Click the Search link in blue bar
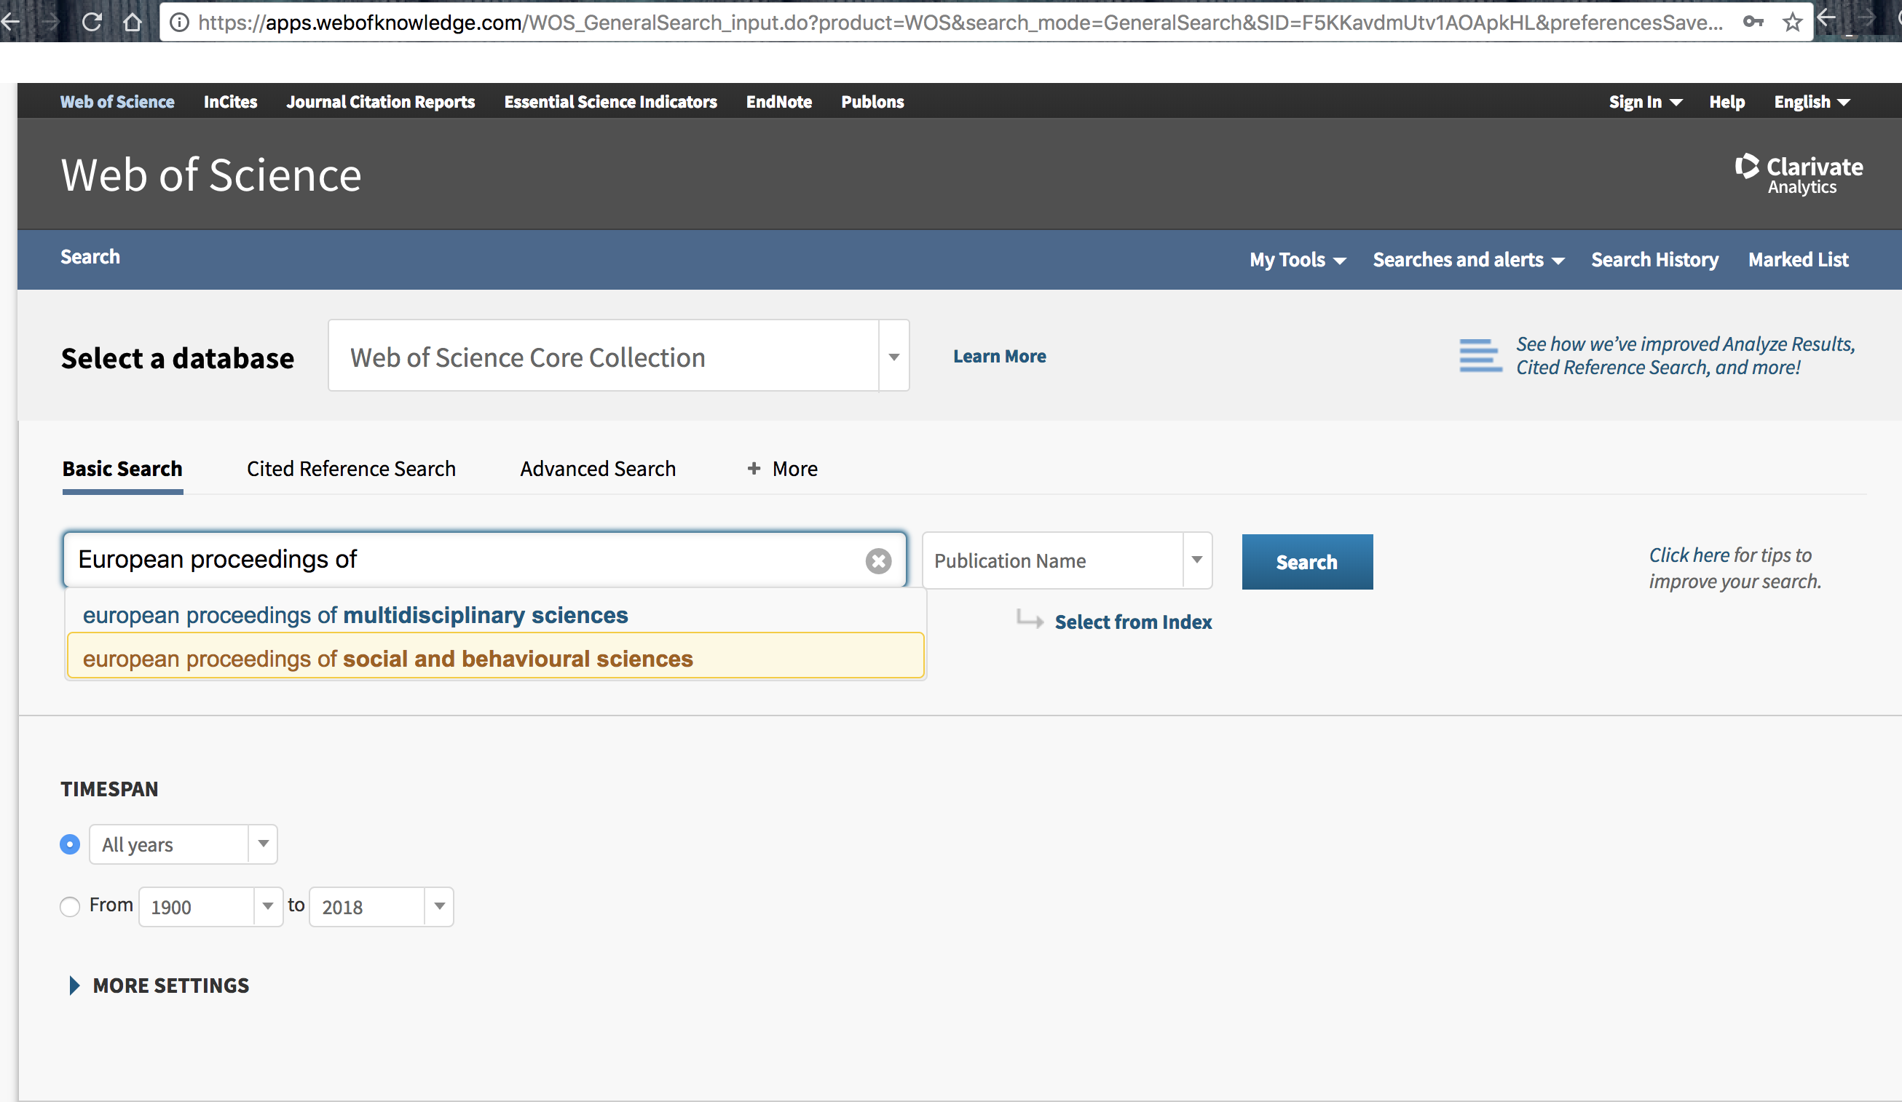The height and width of the screenshot is (1102, 1902). click(x=90, y=257)
